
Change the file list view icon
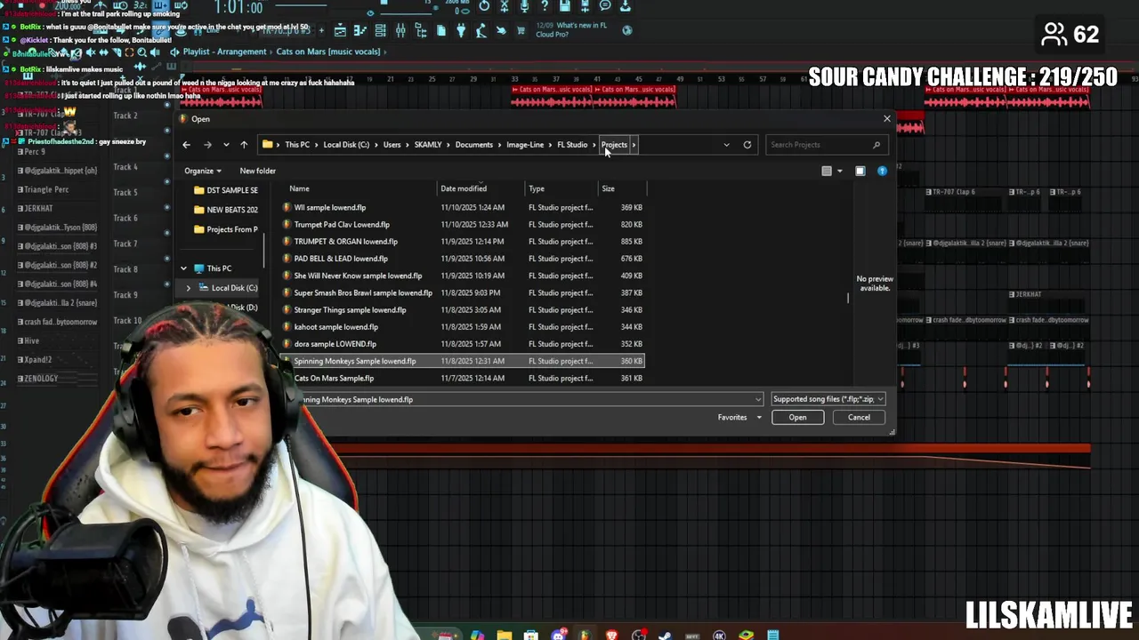[x=827, y=171]
